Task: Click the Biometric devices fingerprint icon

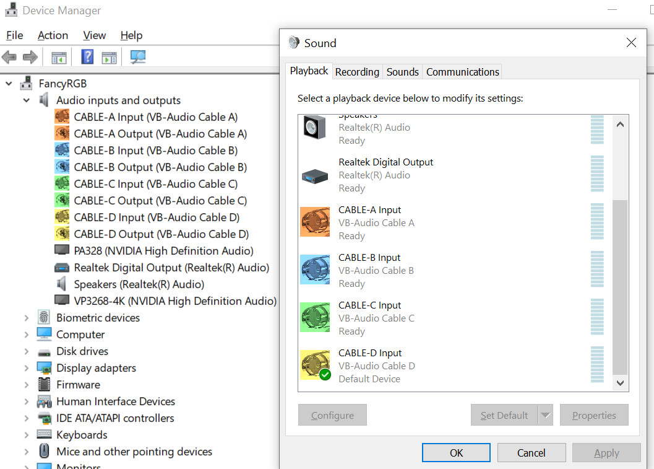Action: (x=44, y=317)
